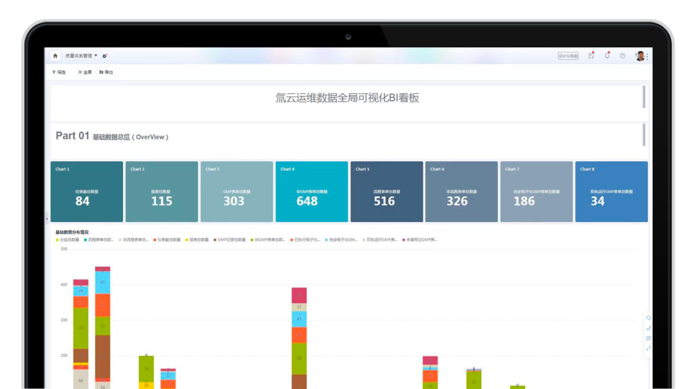The height and width of the screenshot is (389, 692).
Task: Click the dashboard title 氚云运维数据全局可视化BI看板
Action: [x=347, y=98]
